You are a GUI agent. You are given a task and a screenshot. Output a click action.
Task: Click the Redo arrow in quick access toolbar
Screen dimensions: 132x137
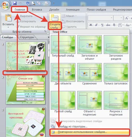pos(27,3)
